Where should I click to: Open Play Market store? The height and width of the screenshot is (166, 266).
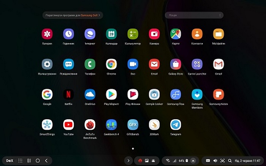[111, 94]
